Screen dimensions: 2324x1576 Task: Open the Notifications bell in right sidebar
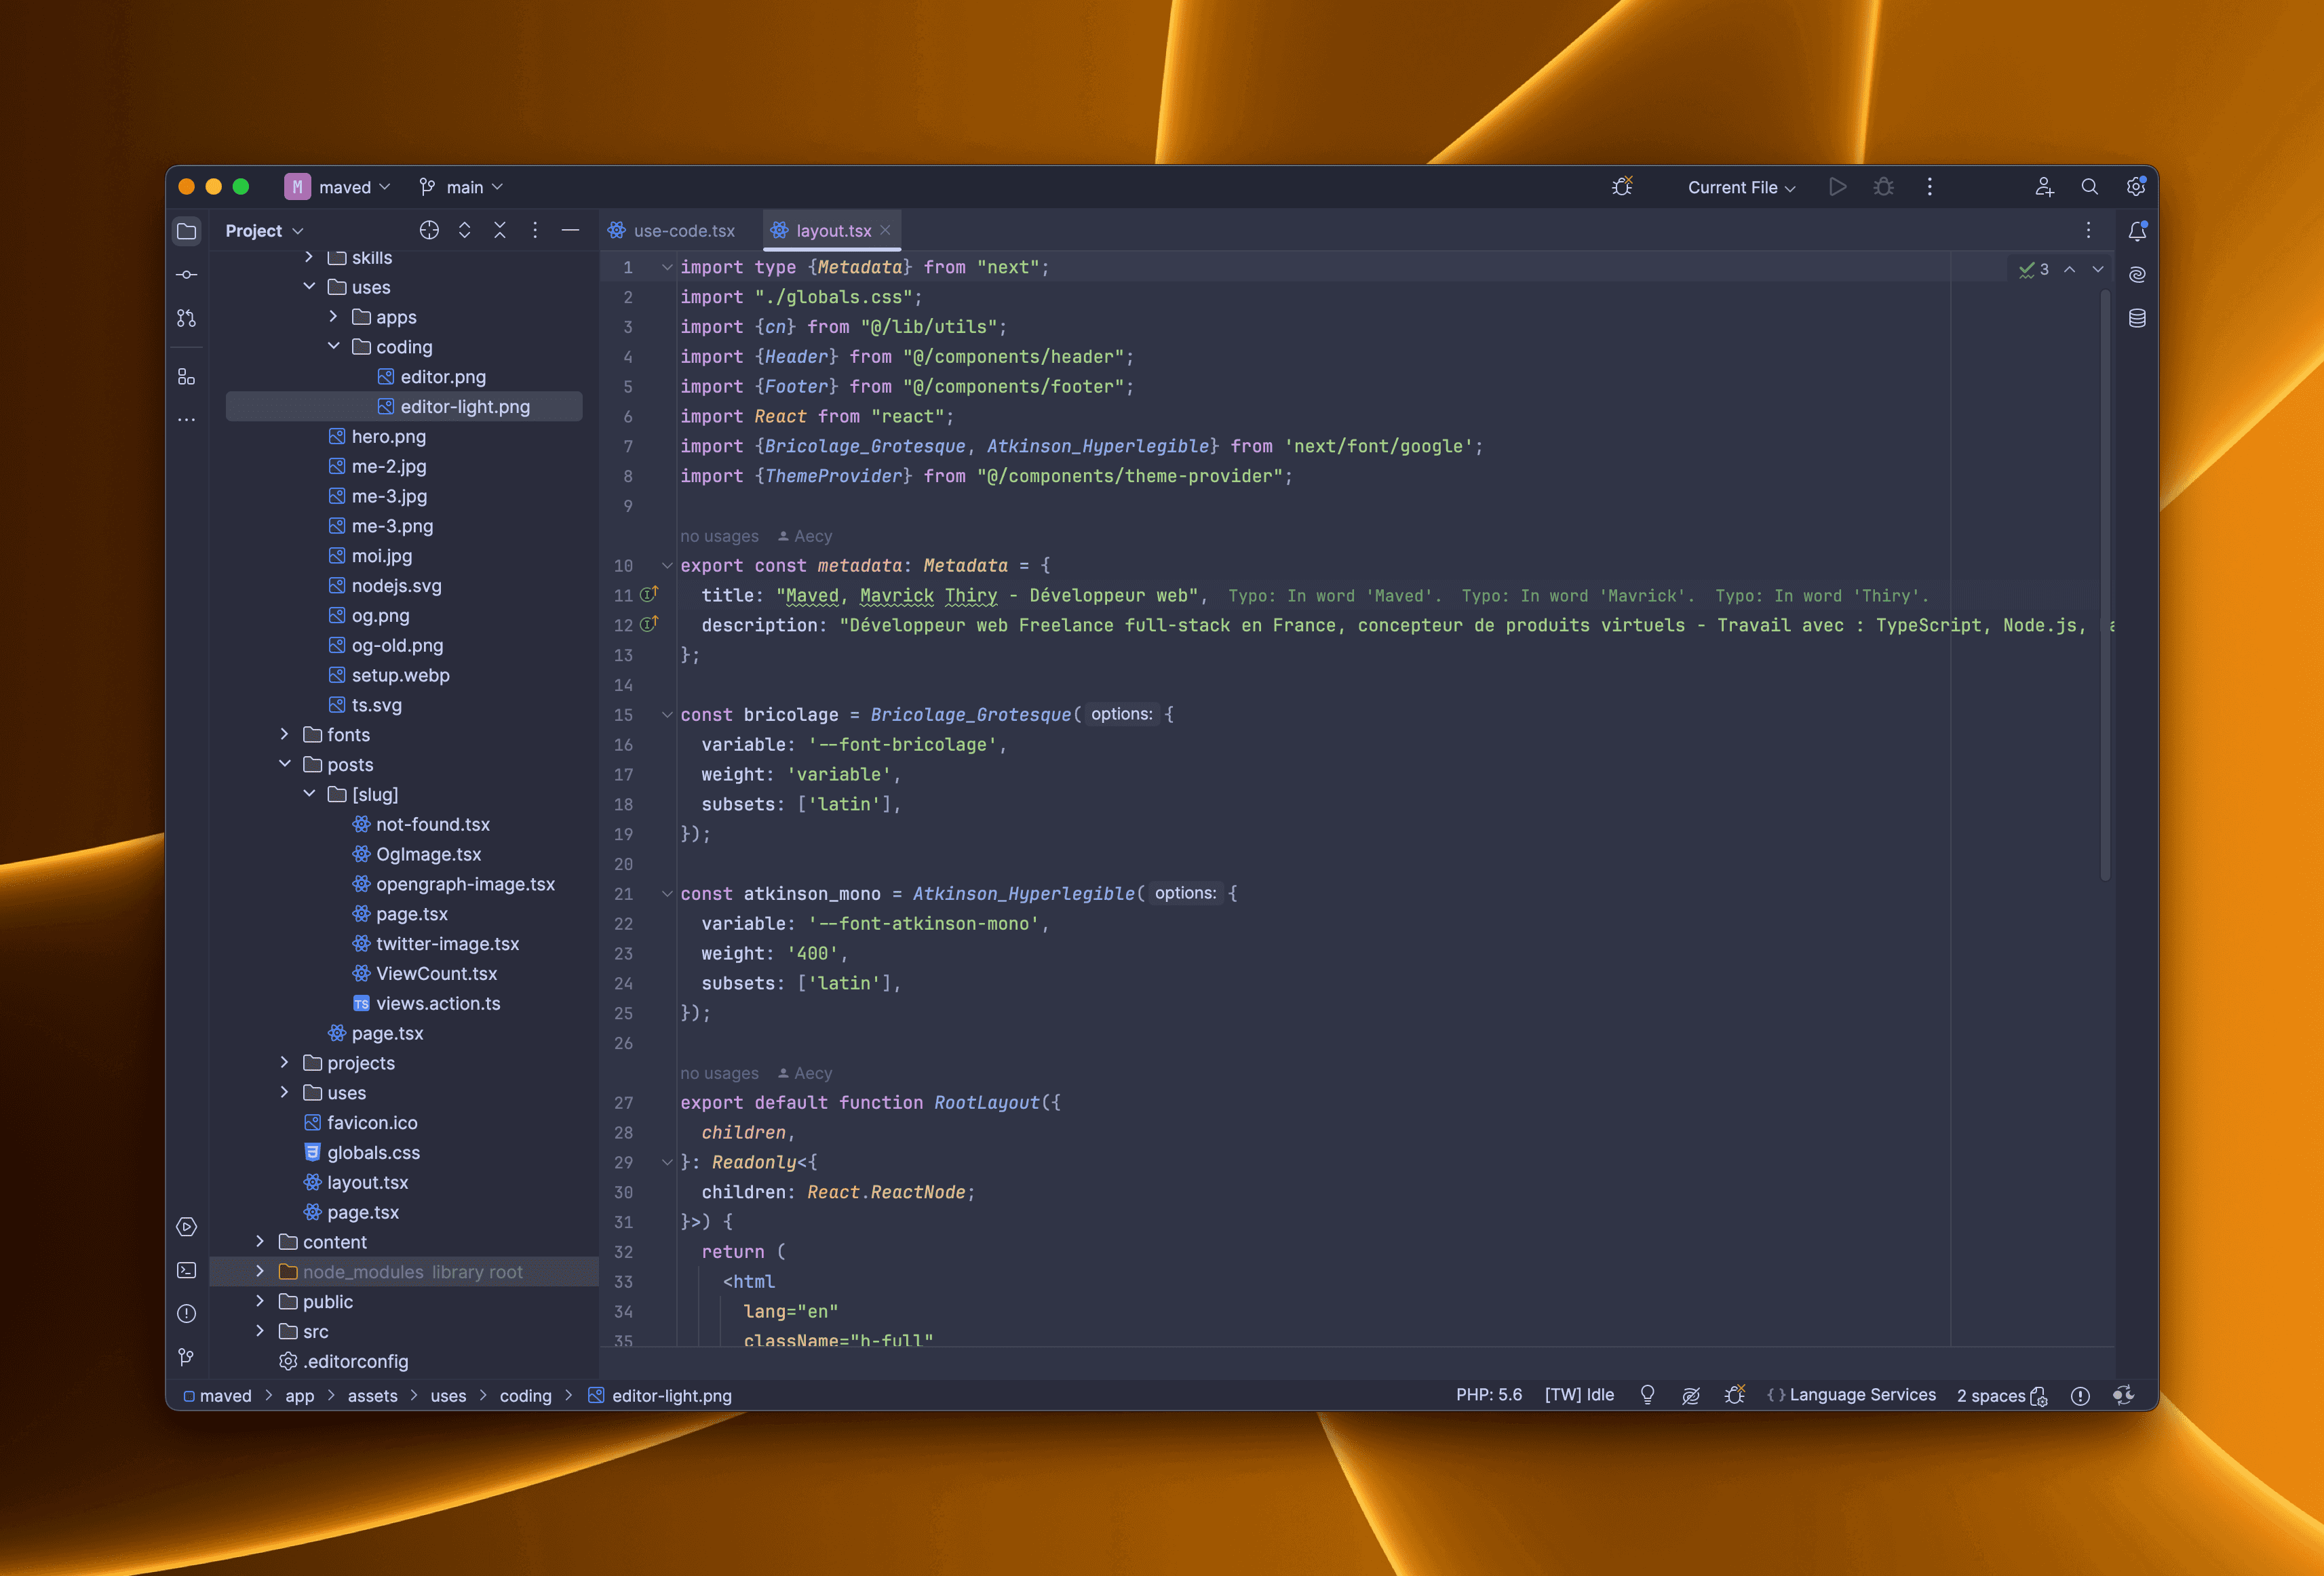pyautogui.click(x=2138, y=231)
